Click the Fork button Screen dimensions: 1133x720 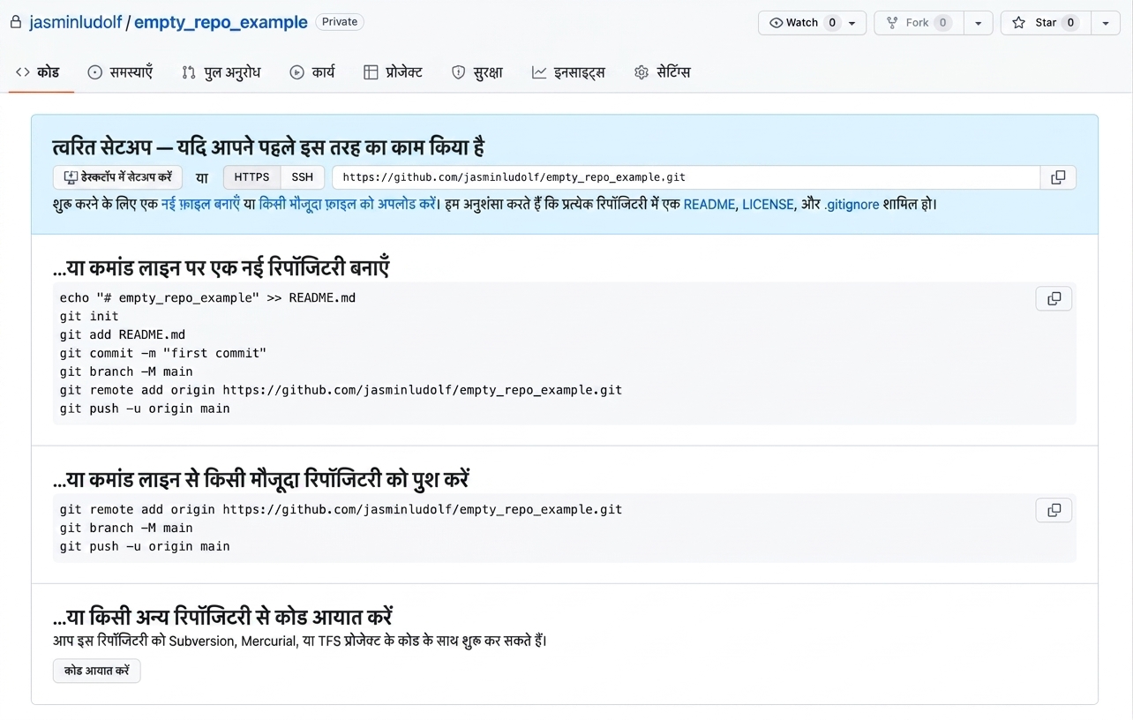pos(919,23)
